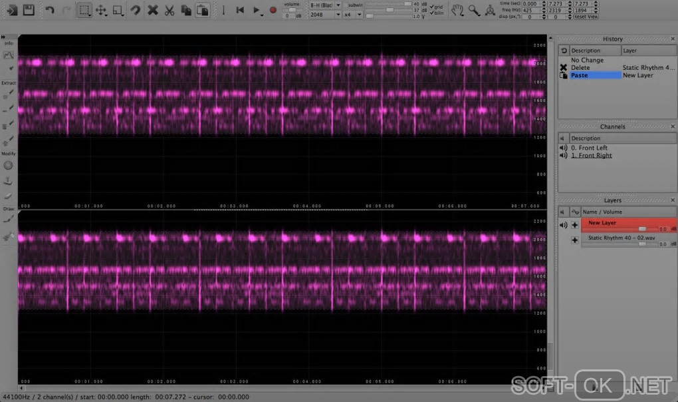Select the second Extract brush tool
This screenshot has width=678, height=402.
click(x=8, y=109)
